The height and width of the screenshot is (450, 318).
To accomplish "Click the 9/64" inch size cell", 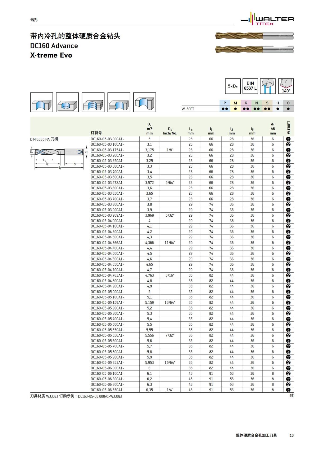I will [x=170, y=183].
